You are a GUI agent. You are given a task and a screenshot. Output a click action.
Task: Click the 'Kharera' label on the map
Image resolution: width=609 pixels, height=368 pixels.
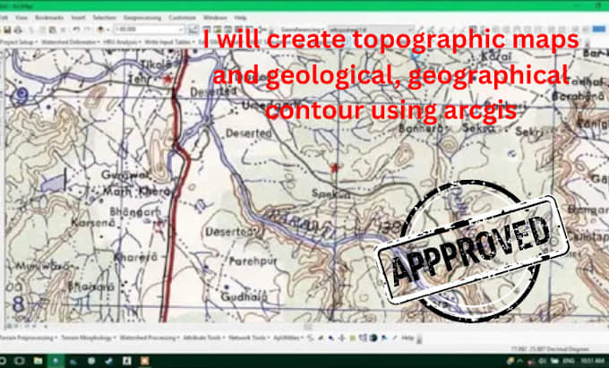coord(136,257)
